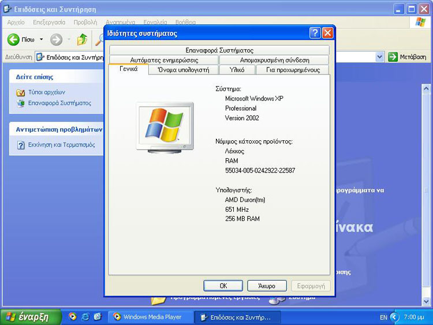Expand hidden tray icons arrow

pos(394,317)
